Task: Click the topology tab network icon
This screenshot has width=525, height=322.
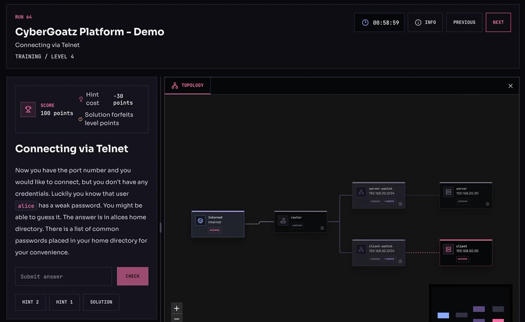Action: 175,86
